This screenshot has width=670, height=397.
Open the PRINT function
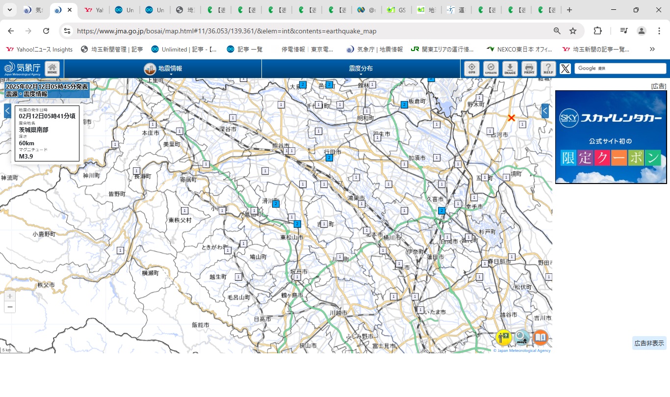[529, 69]
